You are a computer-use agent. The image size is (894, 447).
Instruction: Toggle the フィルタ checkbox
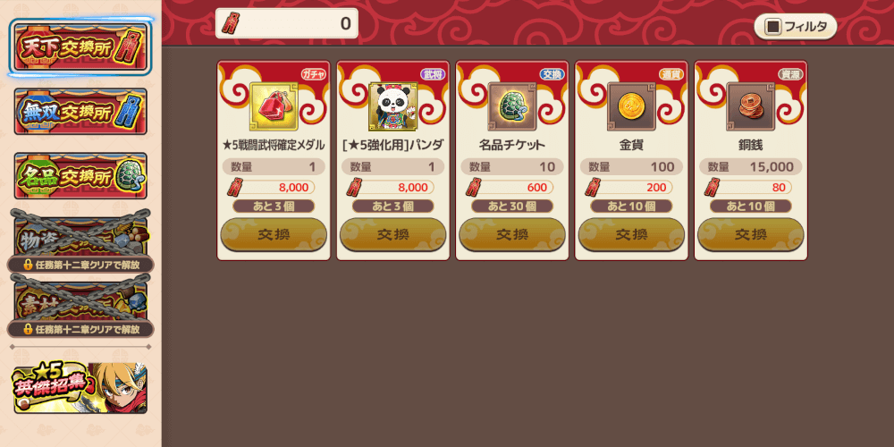coord(773,27)
